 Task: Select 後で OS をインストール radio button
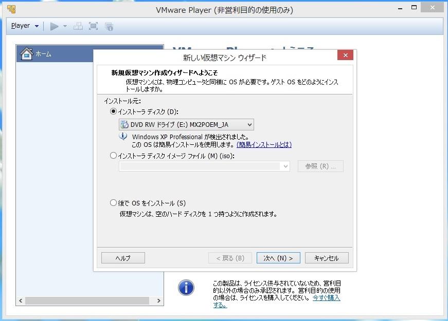114,202
